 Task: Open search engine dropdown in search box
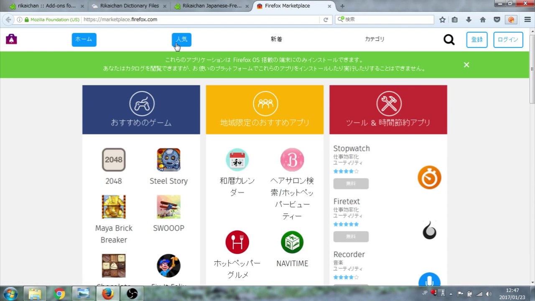point(341,20)
